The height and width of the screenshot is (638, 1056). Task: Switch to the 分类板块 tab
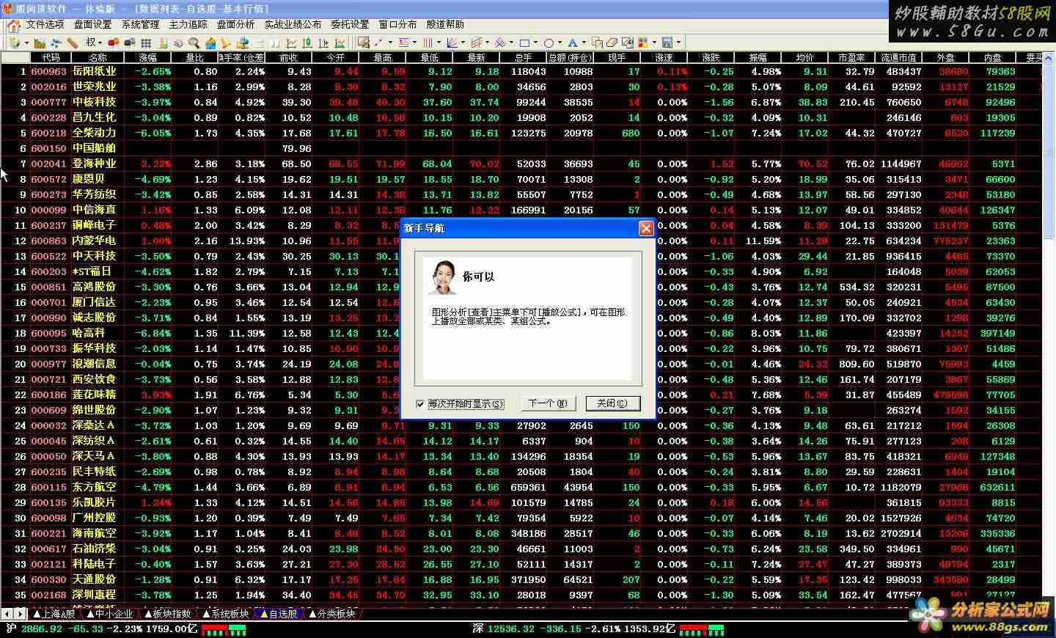tap(332, 614)
